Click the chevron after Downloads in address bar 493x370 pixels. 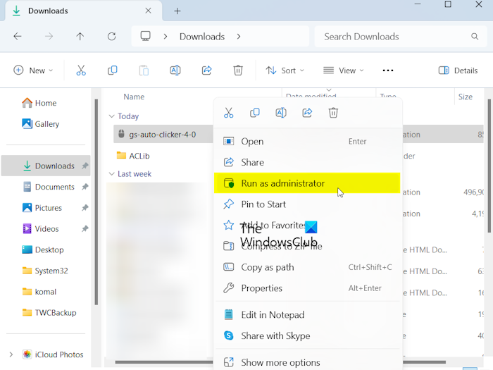click(x=239, y=37)
